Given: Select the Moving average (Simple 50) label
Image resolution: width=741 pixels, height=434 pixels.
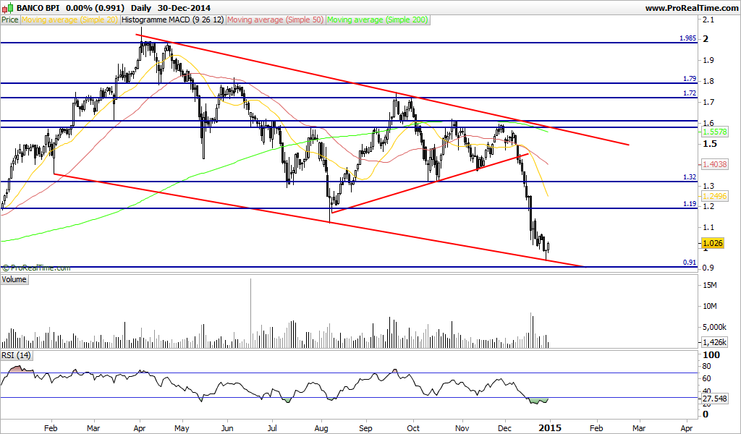Looking at the screenshot, I should 276,20.
